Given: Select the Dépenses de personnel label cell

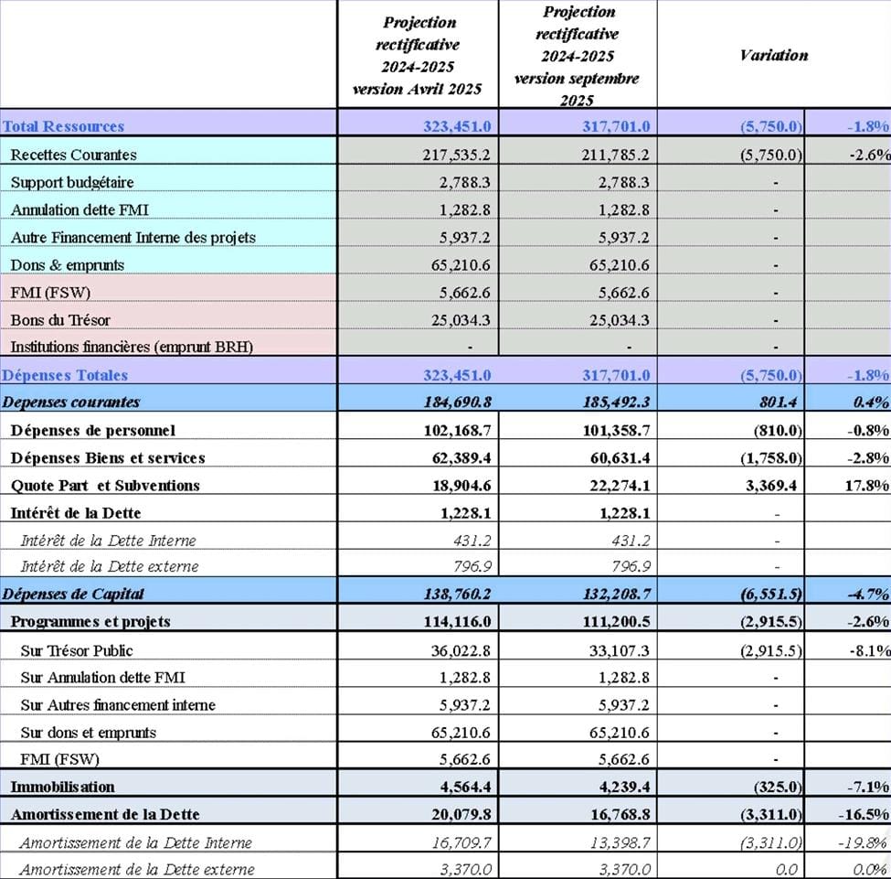Looking at the screenshot, I should click(92, 430).
